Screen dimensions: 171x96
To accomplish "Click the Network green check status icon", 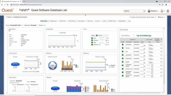I will click(92, 45).
